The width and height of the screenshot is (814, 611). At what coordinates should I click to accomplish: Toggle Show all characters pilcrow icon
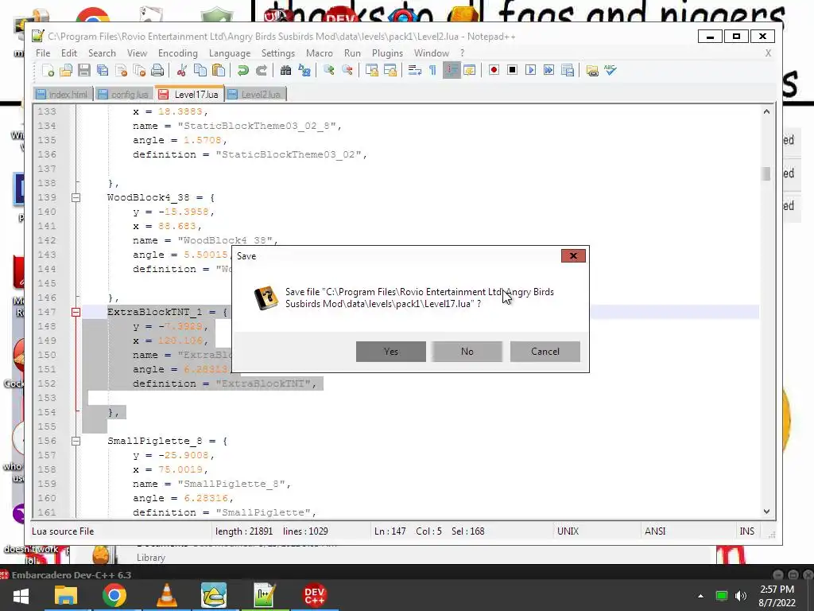point(432,71)
